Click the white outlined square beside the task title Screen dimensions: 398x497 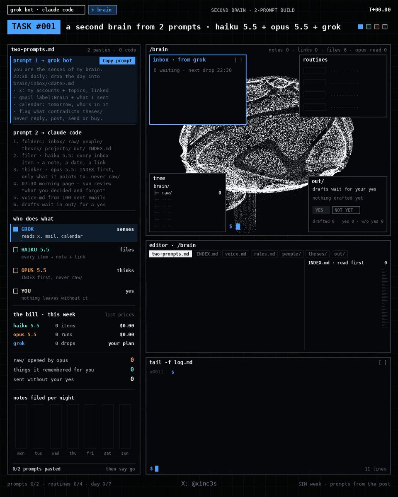tap(385, 27)
